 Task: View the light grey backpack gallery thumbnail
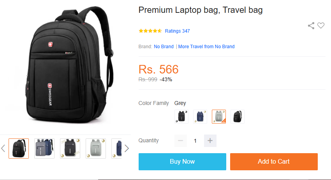tap(96, 149)
